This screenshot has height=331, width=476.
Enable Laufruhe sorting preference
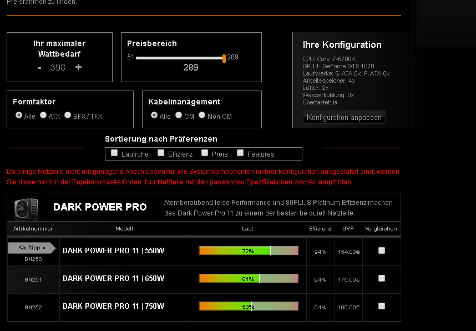pos(114,153)
